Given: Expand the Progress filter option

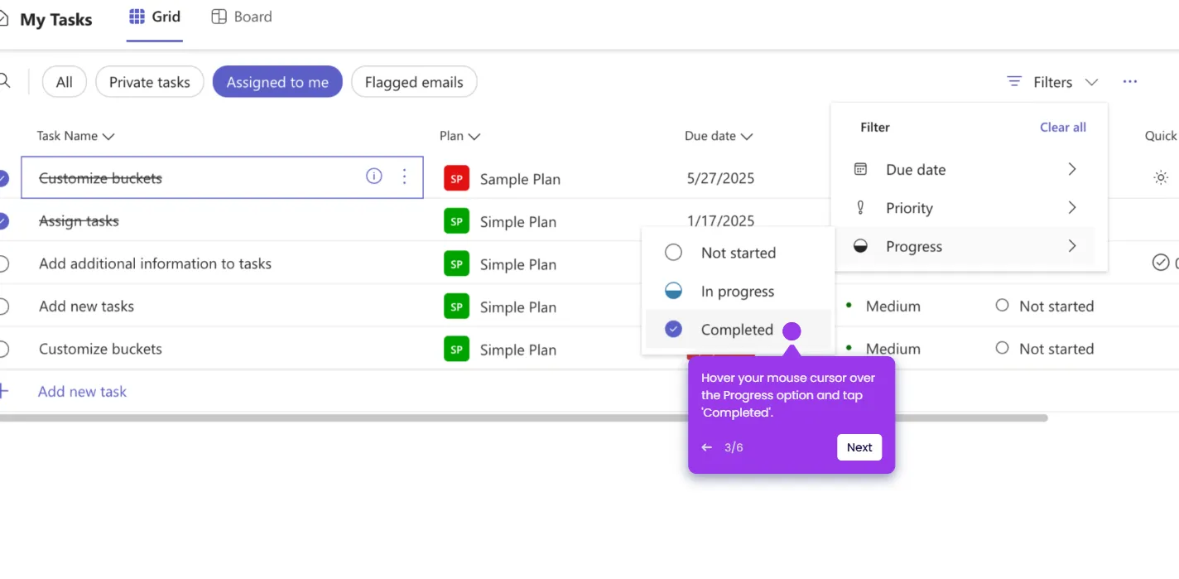Looking at the screenshot, I should coord(969,246).
